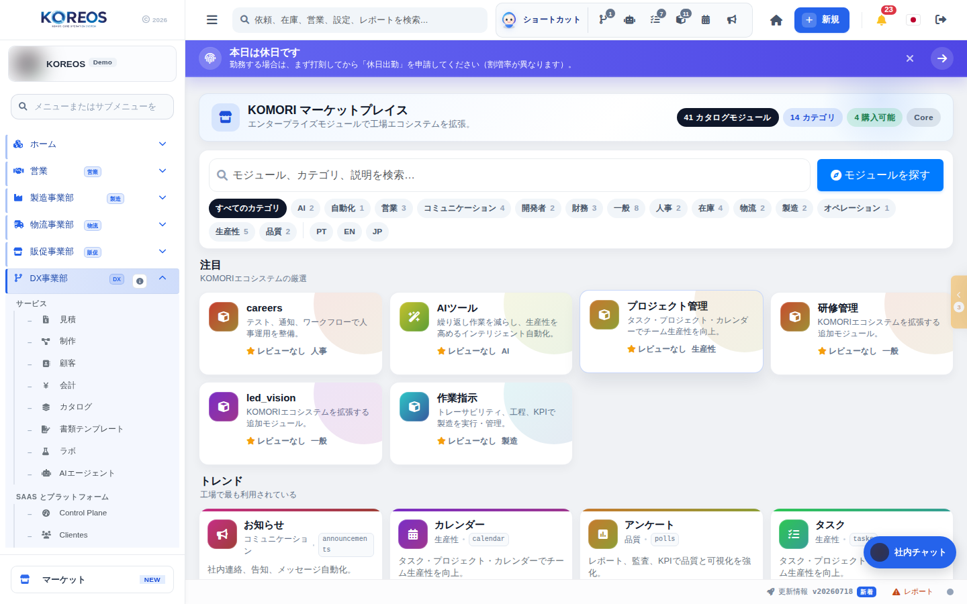Toggle the PT language filter
Image resolution: width=967 pixels, height=604 pixels.
322,232
